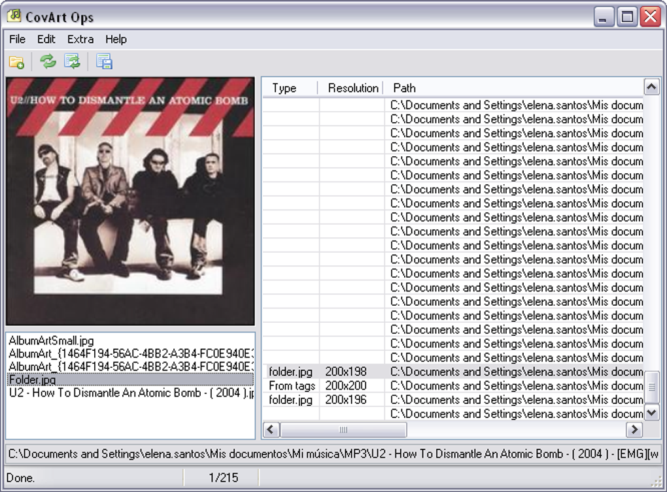Sort by the Type column header
The height and width of the screenshot is (492, 667).
290,88
